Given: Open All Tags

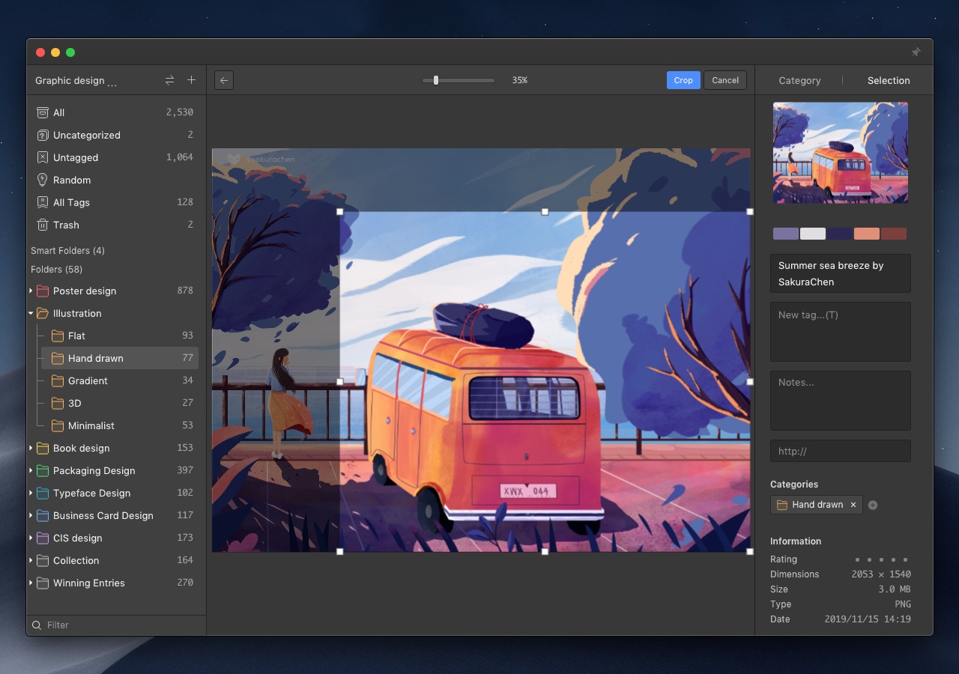Looking at the screenshot, I should (x=116, y=202).
